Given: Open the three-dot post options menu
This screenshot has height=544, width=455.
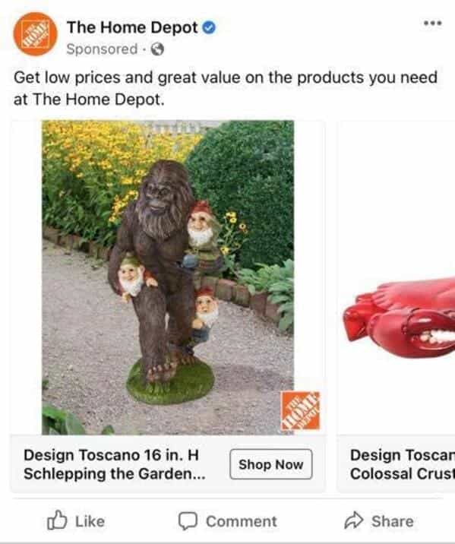Looking at the screenshot, I should pyautogui.click(x=432, y=24).
